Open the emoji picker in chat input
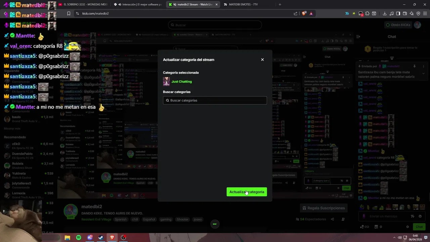Image resolution: width=430 pixels, height=242 pixels. (420, 216)
